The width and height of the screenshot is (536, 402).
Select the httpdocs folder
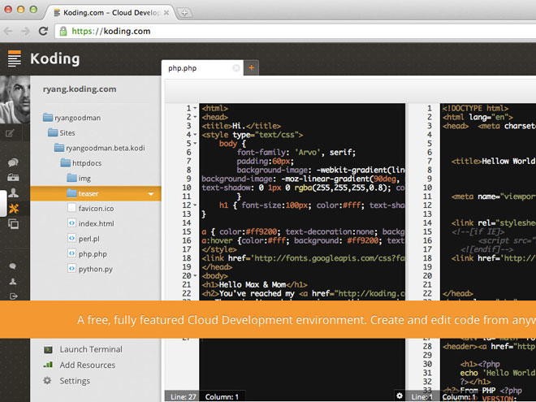click(81, 163)
